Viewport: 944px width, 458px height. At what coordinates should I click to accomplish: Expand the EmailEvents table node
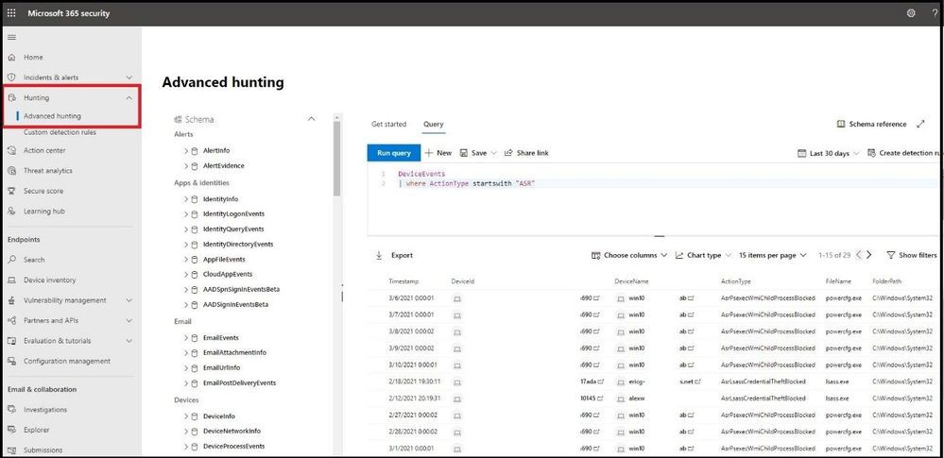pyautogui.click(x=187, y=338)
